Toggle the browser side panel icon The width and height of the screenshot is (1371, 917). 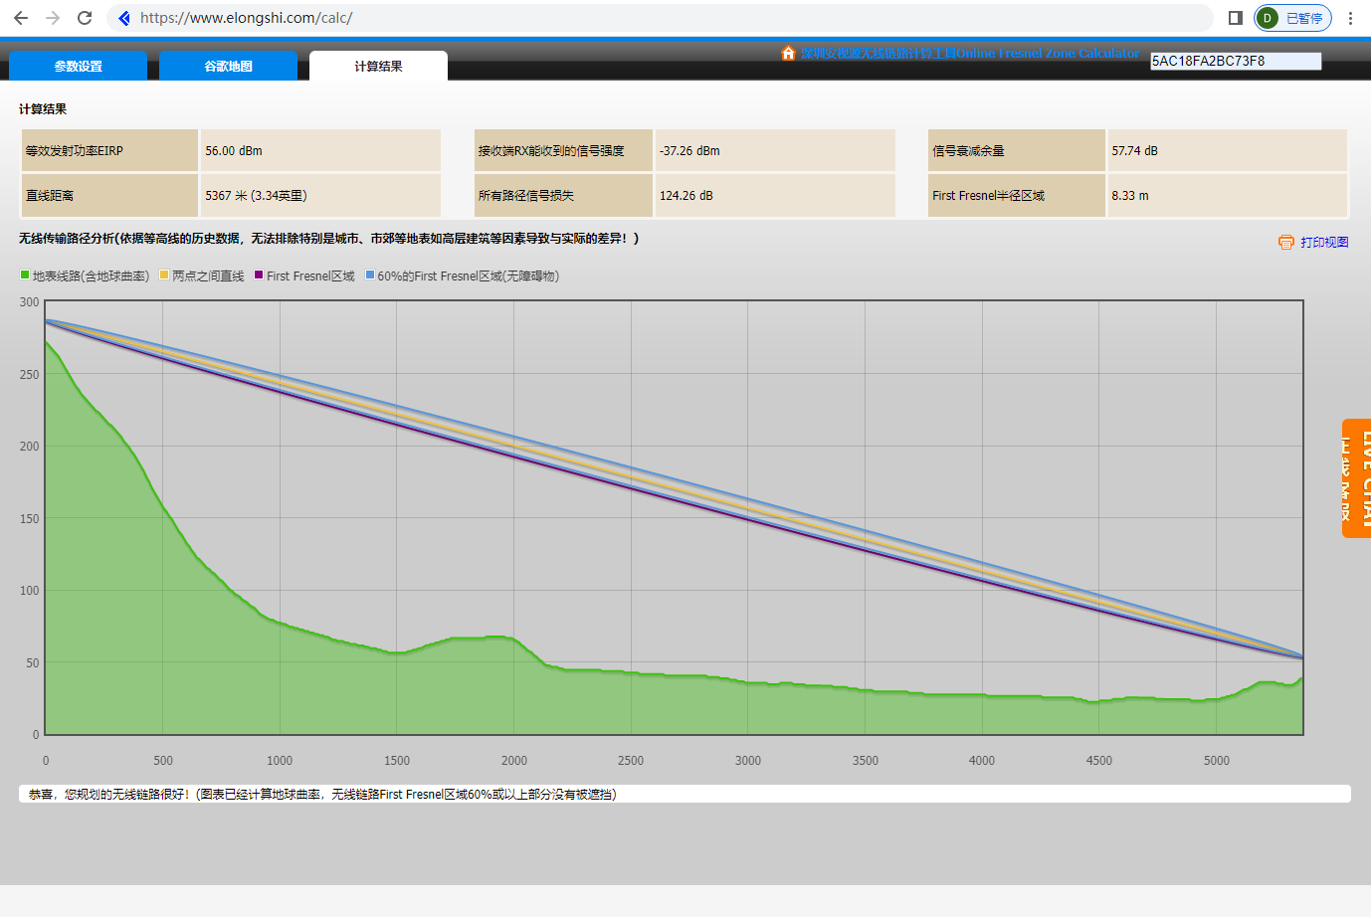point(1236,18)
